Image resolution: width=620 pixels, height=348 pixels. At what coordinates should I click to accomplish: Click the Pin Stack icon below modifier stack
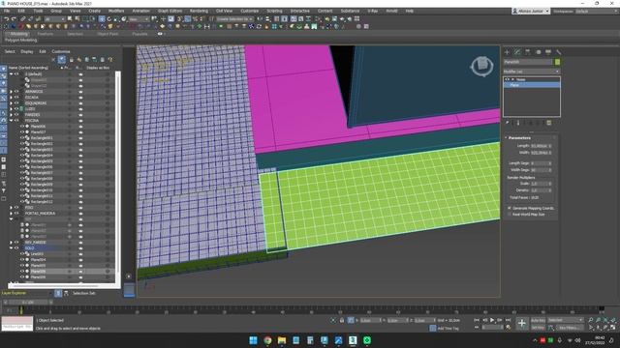(x=508, y=123)
